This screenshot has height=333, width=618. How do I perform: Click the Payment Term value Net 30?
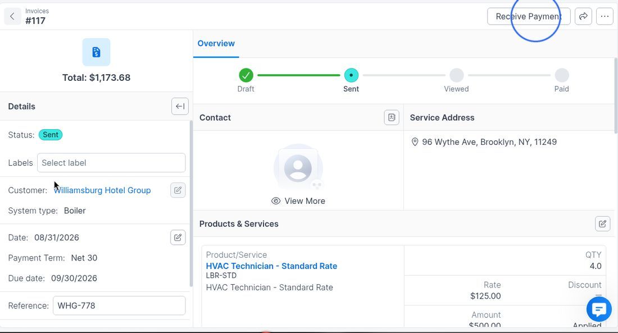click(84, 258)
